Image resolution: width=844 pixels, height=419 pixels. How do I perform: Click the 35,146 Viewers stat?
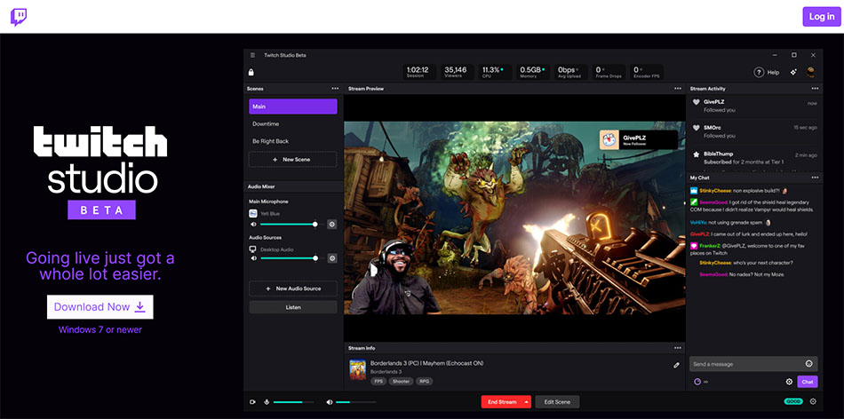456,72
